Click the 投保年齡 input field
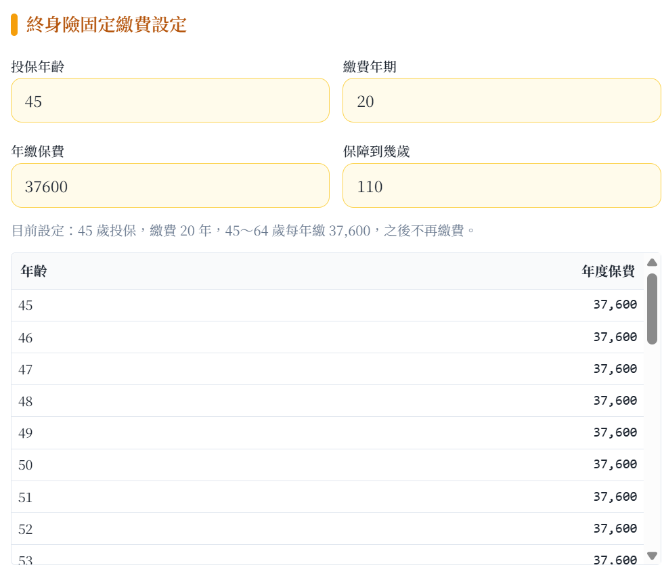Image resolution: width=662 pixels, height=580 pixels. point(170,100)
